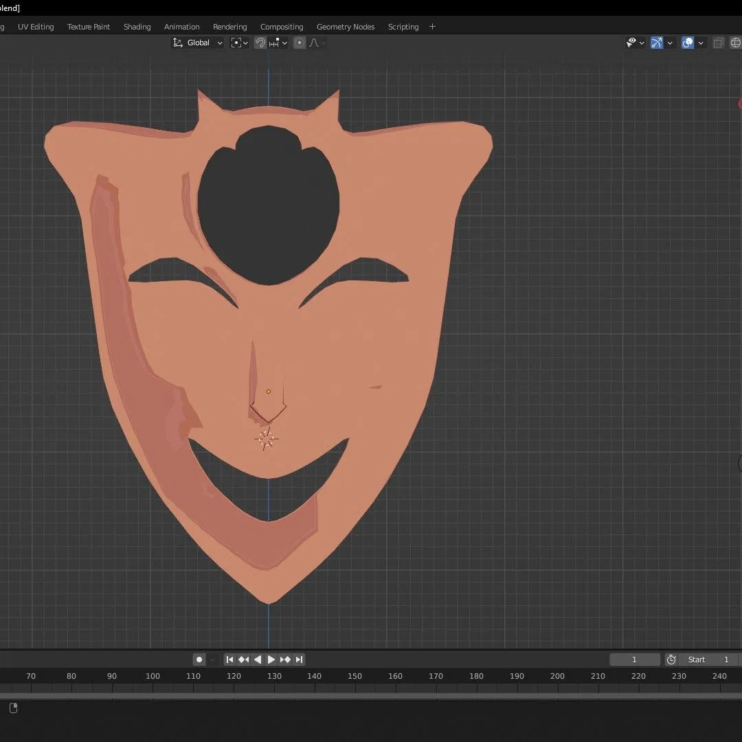Open Global transform orientation dropdown
Screen dimensions: 742x742
198,43
